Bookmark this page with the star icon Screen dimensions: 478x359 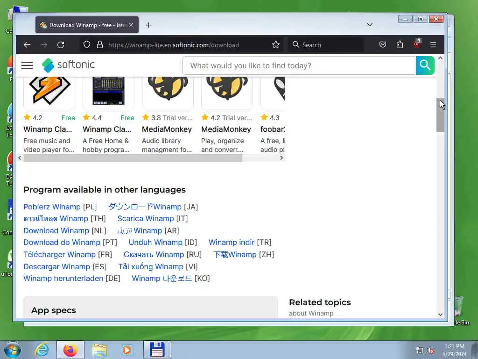[276, 45]
